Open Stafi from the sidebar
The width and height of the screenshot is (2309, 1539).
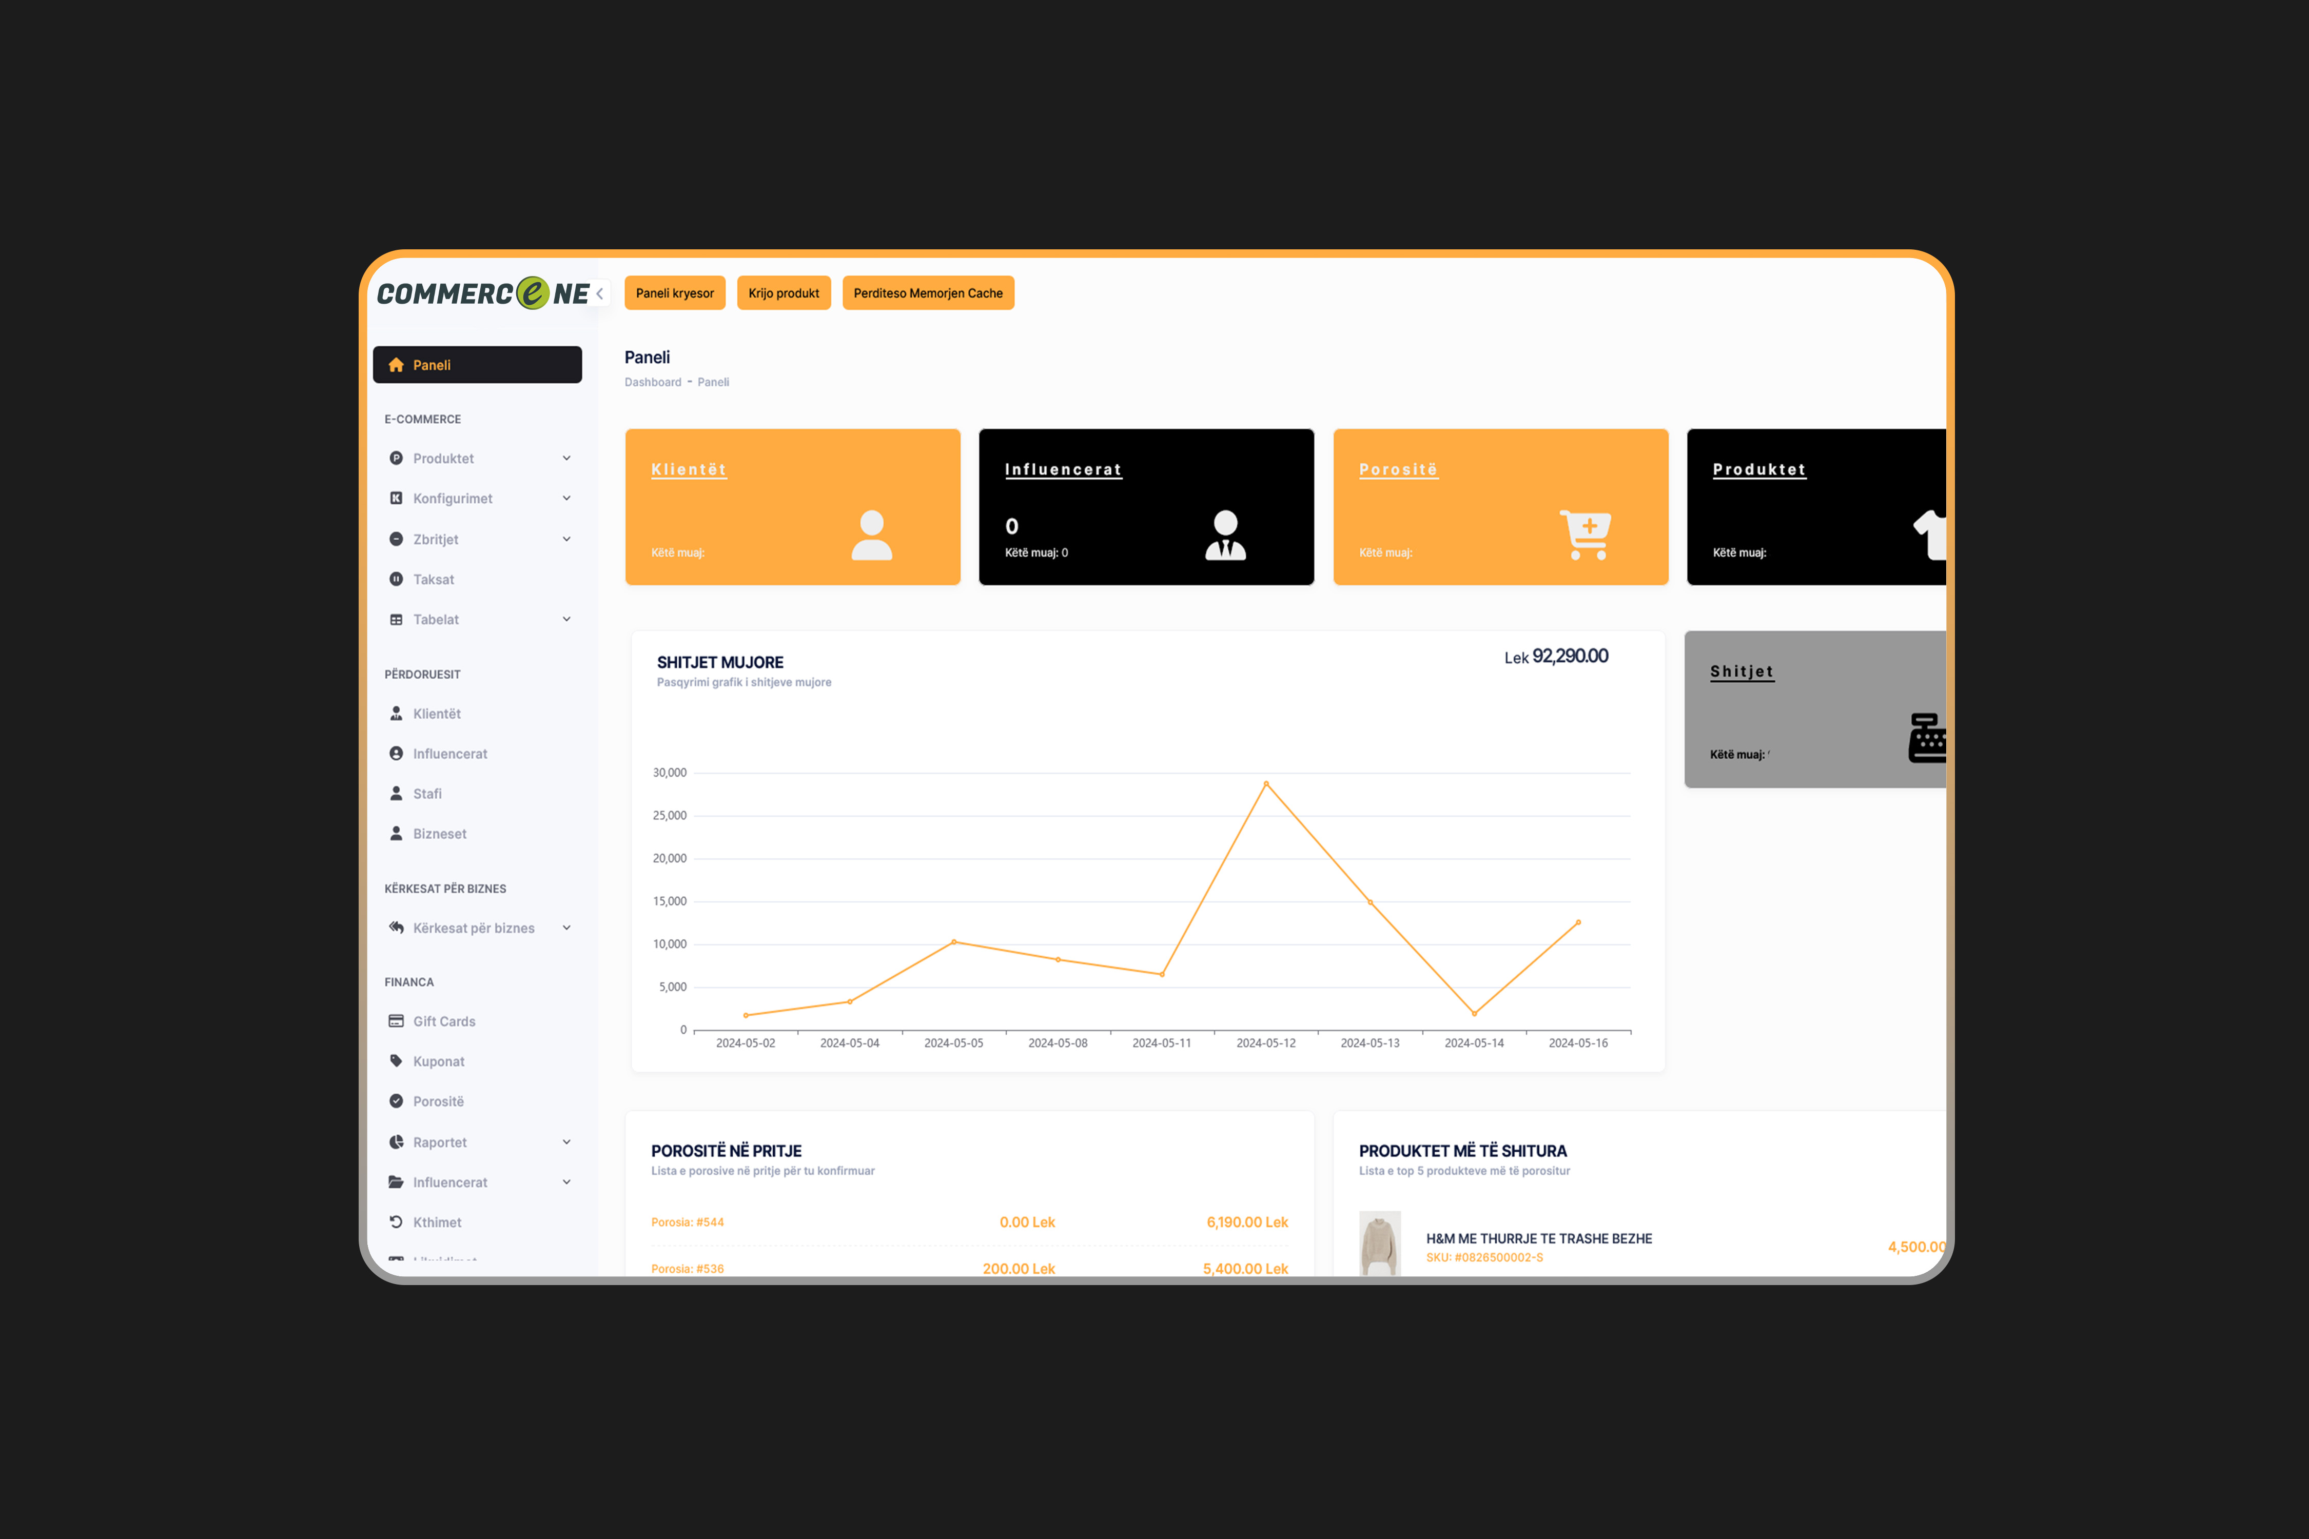(427, 793)
